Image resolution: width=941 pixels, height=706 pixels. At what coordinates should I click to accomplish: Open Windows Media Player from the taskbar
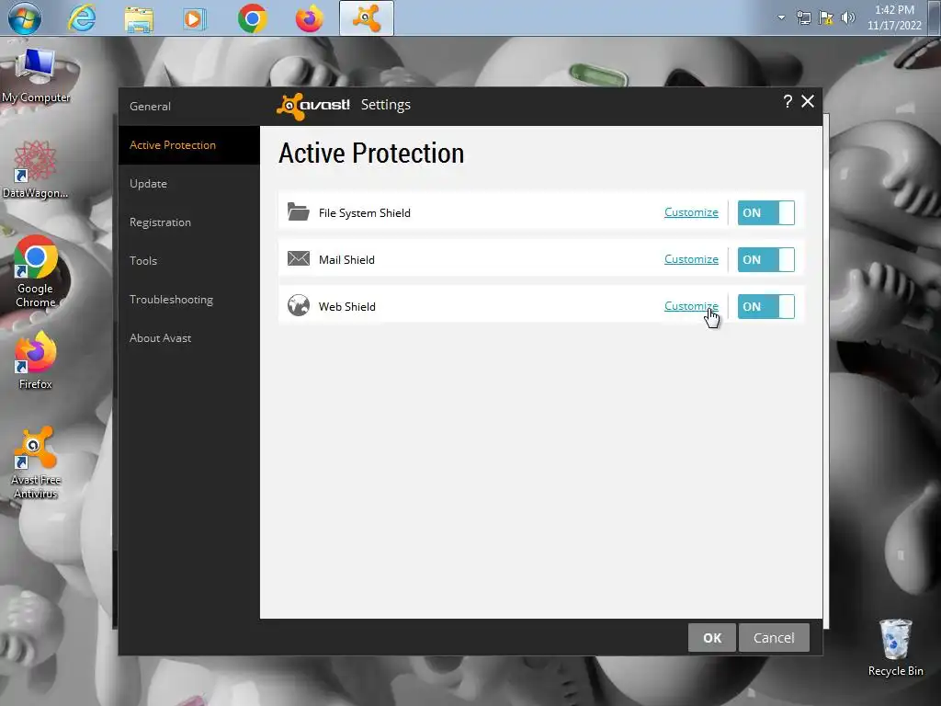click(x=194, y=18)
